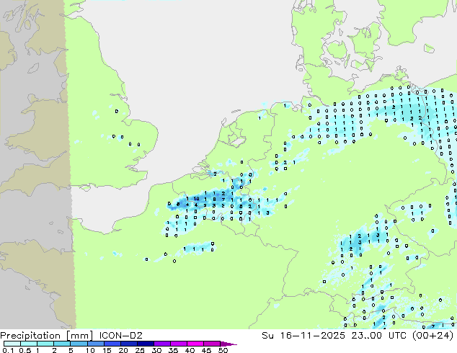The height and width of the screenshot is (353, 457).
Task: Click the legend arrow tip above 50
Action: tap(228, 344)
